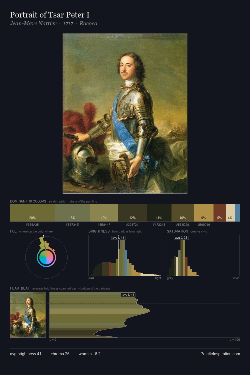Click the saturation histogram chart
Image resolution: width=250 pixels, height=375 pixels.
point(203,255)
